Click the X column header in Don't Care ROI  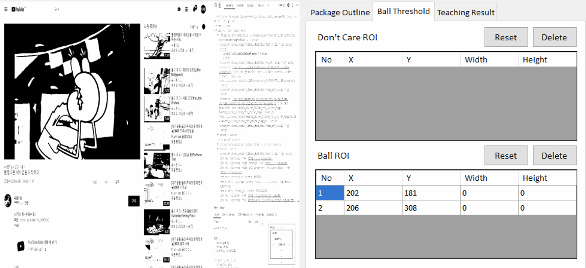coord(373,60)
